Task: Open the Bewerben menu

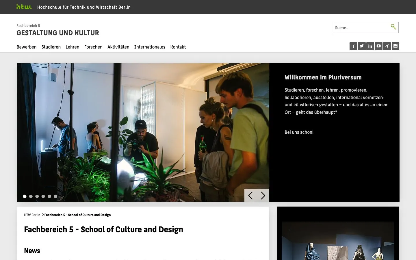Action: click(27, 47)
